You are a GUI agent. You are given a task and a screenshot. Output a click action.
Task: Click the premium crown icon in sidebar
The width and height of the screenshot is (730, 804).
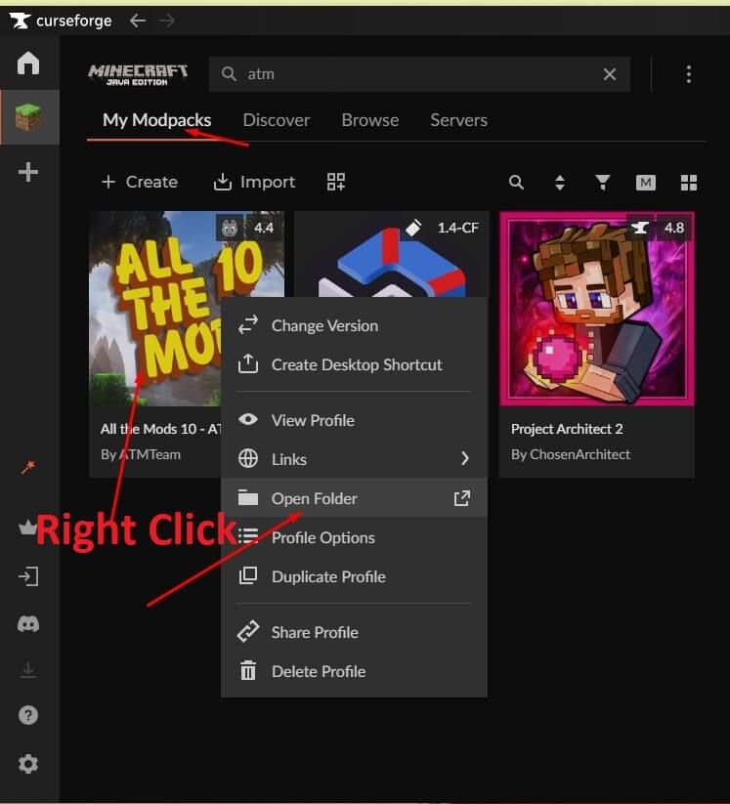pos(27,528)
